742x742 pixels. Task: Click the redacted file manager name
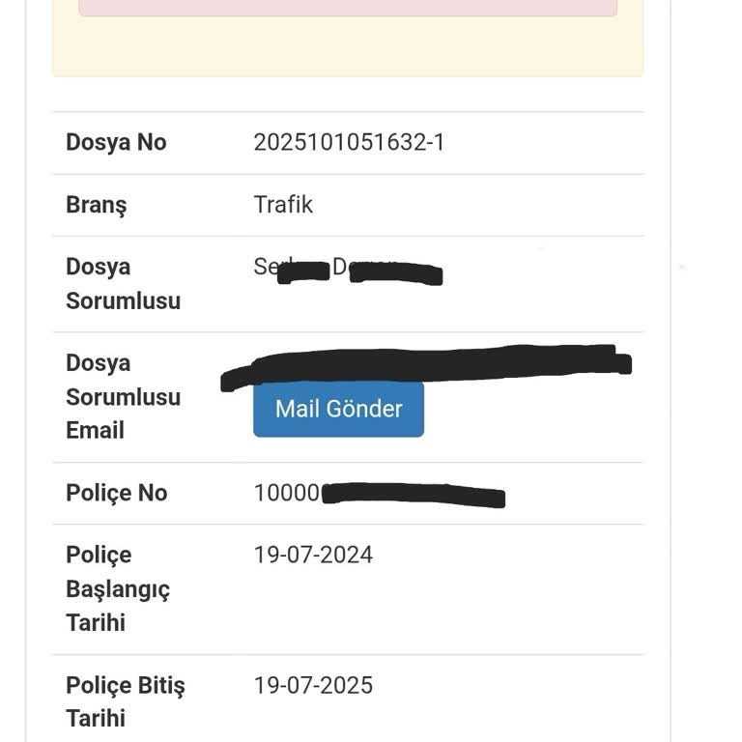click(348, 270)
